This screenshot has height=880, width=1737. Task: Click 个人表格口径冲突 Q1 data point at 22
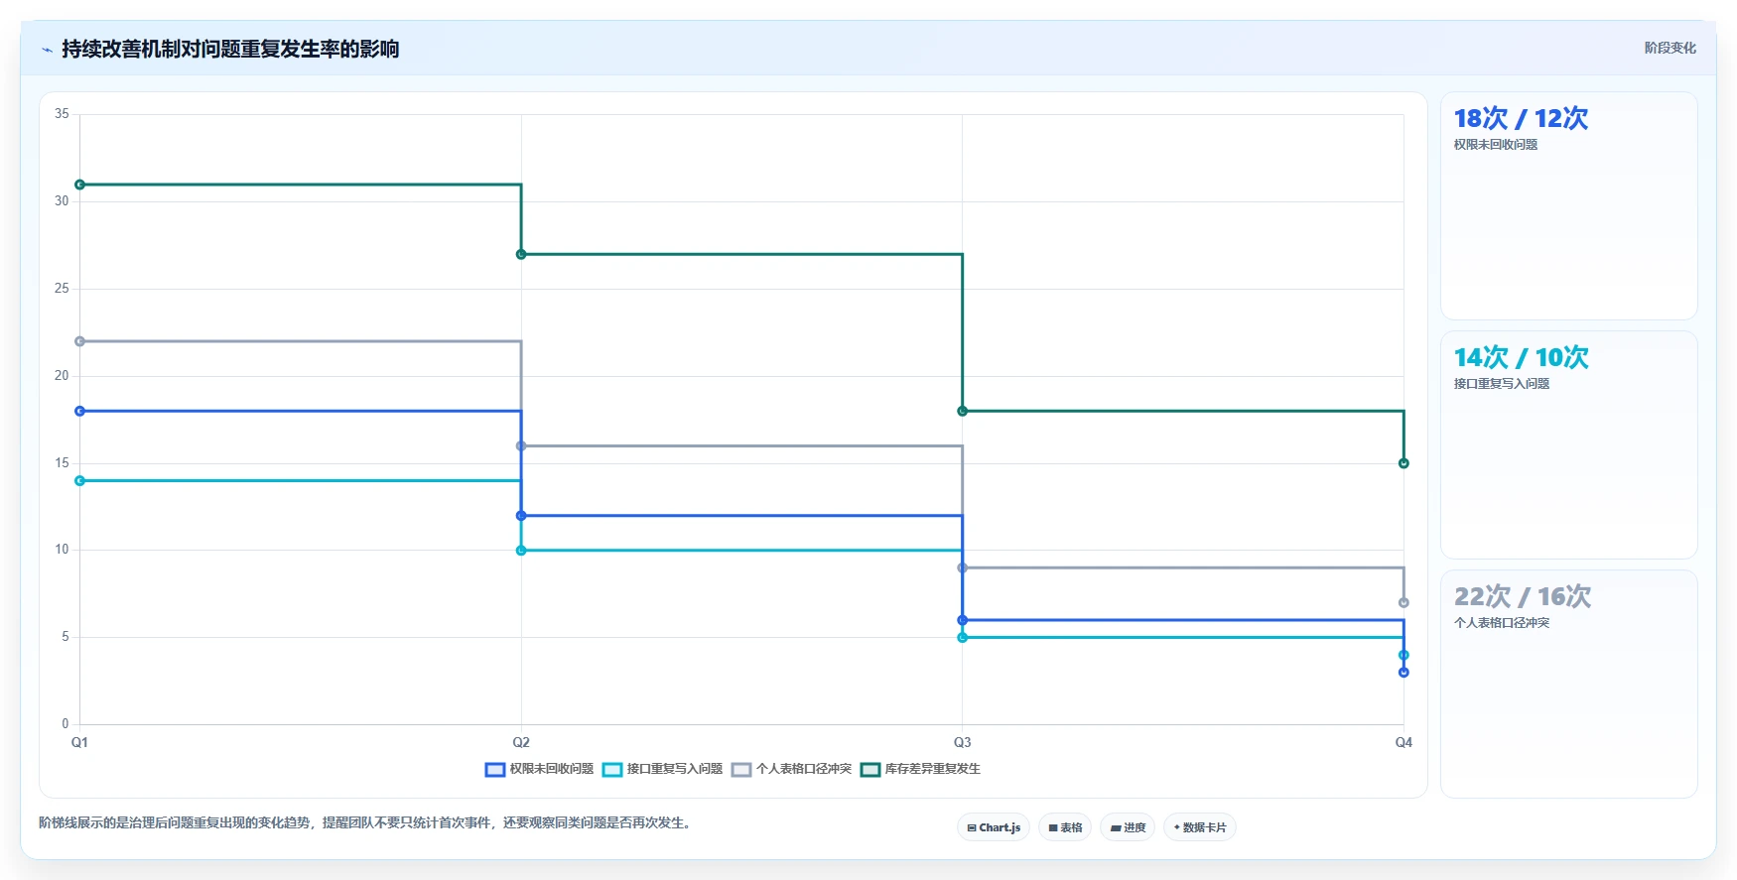80,341
